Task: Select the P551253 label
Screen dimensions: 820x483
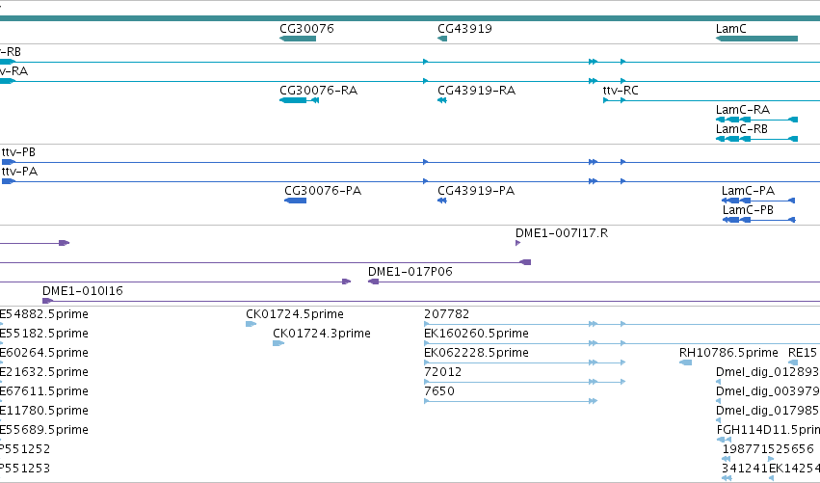Action: (x=25, y=469)
